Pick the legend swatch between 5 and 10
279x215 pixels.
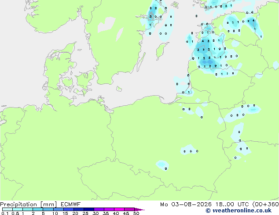tap(48, 209)
